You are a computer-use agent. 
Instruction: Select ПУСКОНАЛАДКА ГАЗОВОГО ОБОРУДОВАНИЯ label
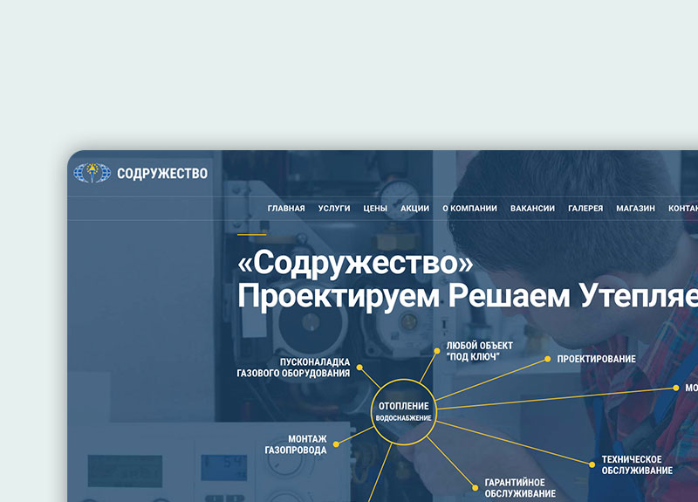293,368
